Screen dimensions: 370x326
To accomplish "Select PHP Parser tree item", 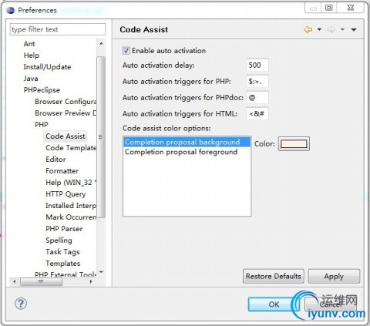I will click(64, 229).
